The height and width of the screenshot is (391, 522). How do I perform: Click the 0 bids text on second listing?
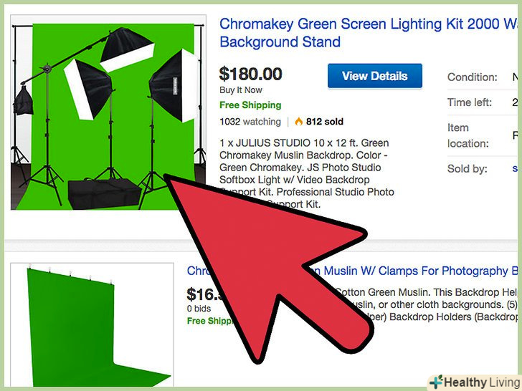coord(199,309)
